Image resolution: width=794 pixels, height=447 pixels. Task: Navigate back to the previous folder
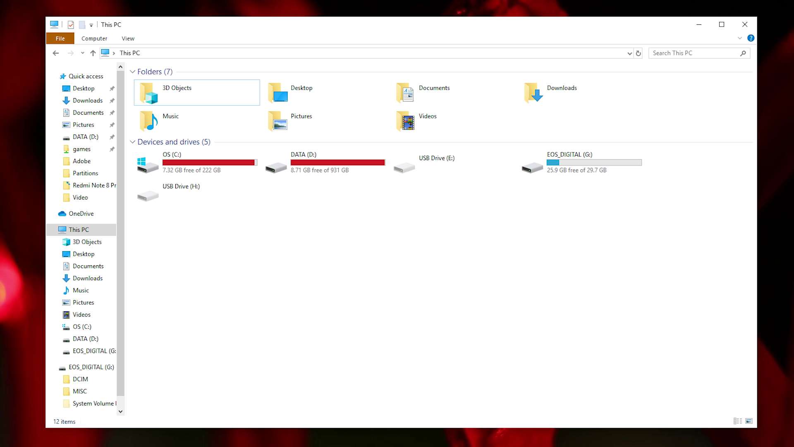(56, 53)
